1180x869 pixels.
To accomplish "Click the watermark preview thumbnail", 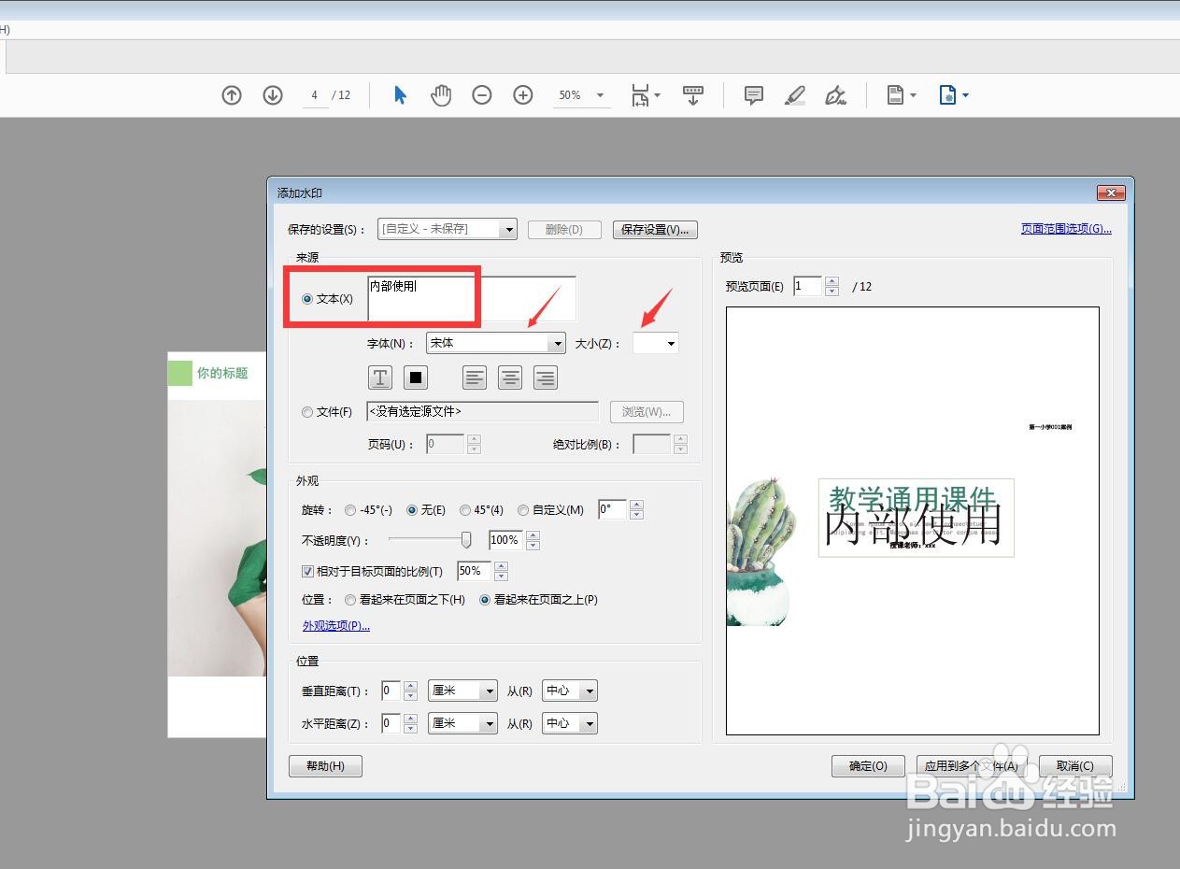I will click(913, 520).
